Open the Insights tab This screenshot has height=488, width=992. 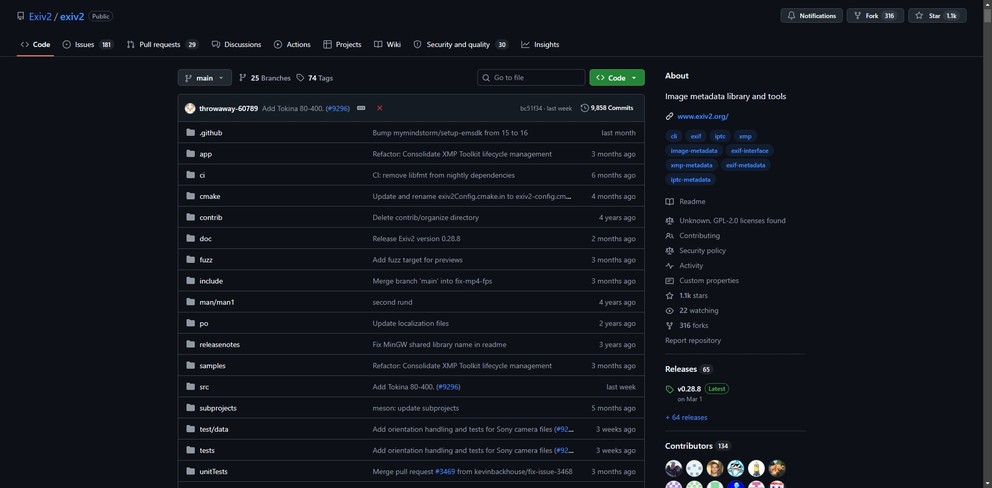click(x=540, y=44)
